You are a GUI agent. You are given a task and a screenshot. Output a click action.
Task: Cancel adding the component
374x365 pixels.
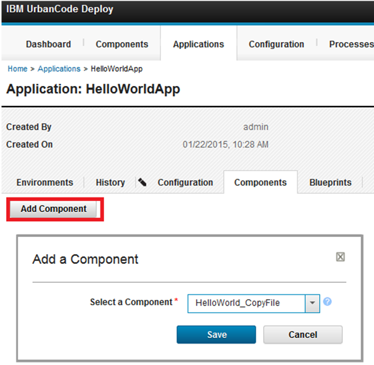303,335
